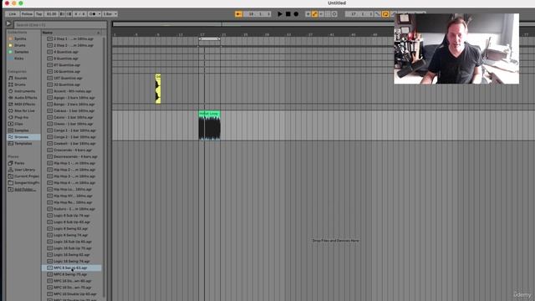The image size is (535, 301).
Task: Open the Max for Live category
Action: point(24,110)
